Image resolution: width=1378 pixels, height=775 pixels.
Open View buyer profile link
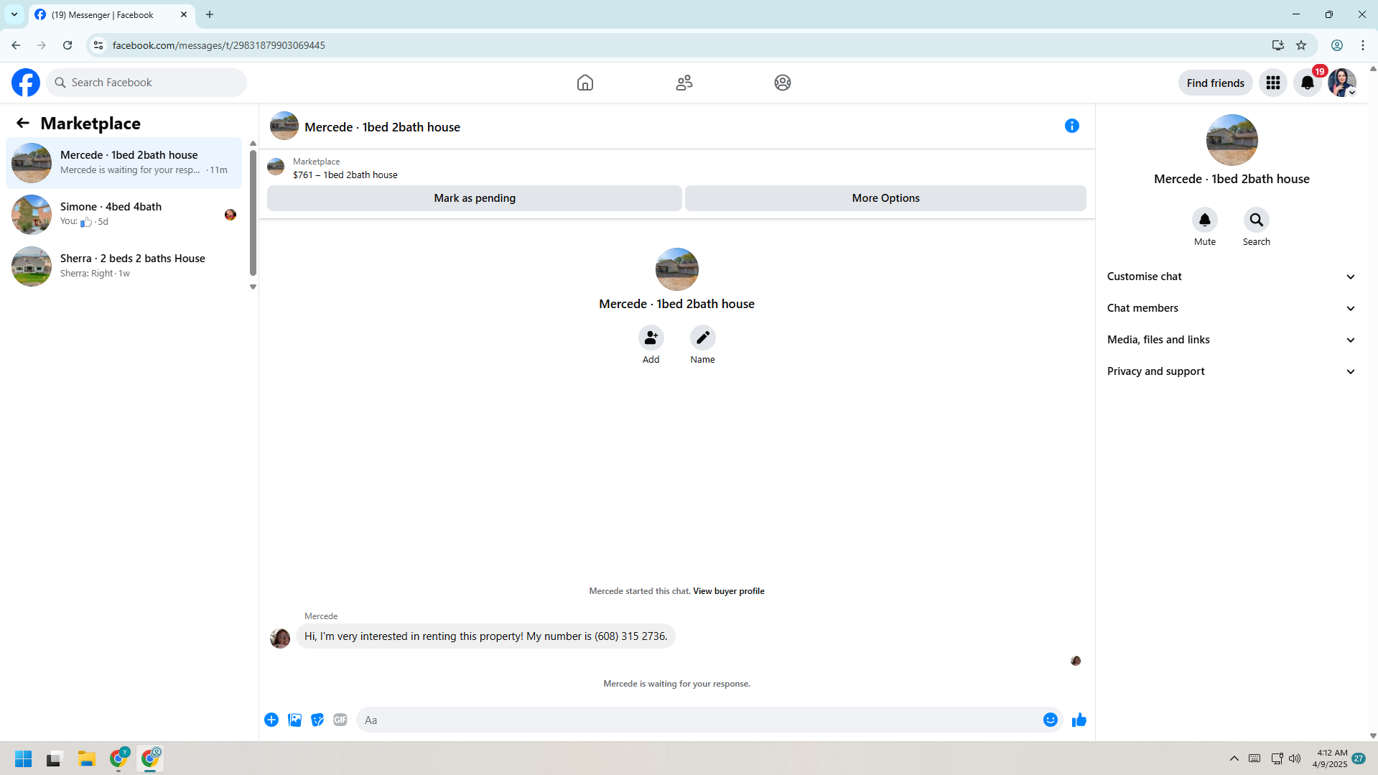(728, 591)
